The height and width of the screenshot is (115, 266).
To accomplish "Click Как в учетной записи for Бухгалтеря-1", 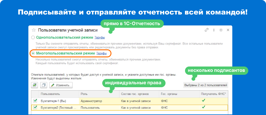I will [139, 101].
